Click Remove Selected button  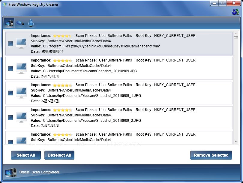point(211,155)
